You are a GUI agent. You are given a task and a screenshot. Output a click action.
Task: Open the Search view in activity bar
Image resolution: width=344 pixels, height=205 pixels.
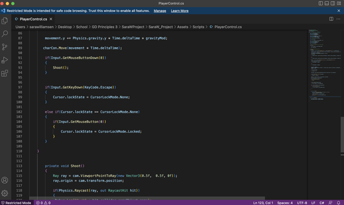pos(5,33)
